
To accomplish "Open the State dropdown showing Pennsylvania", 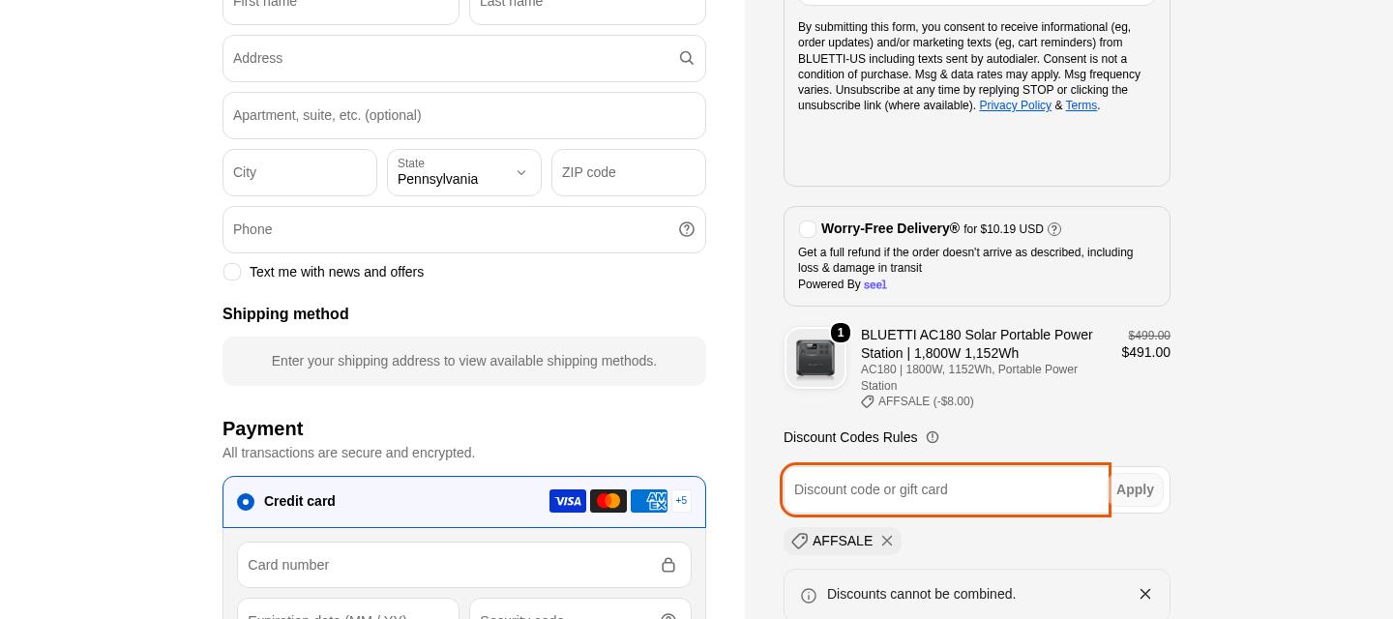I will [464, 173].
